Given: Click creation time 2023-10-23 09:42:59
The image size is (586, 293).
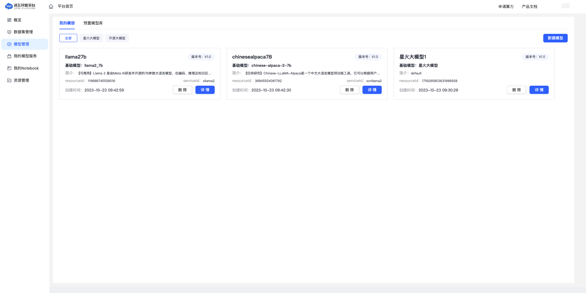Looking at the screenshot, I should pyautogui.click(x=104, y=90).
